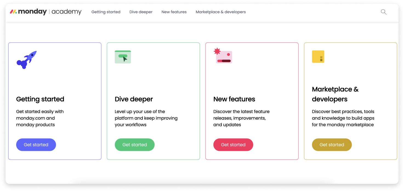Select the Marketplace & developers card heading
The width and height of the screenshot is (404, 191).
[335, 94]
